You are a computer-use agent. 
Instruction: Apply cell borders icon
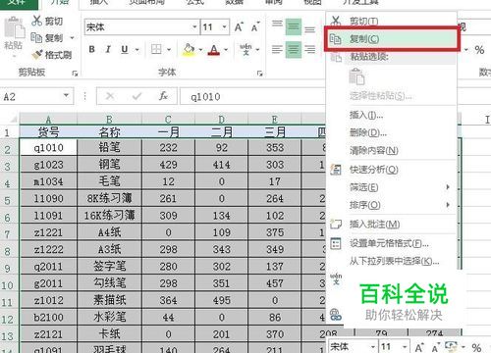point(156,49)
